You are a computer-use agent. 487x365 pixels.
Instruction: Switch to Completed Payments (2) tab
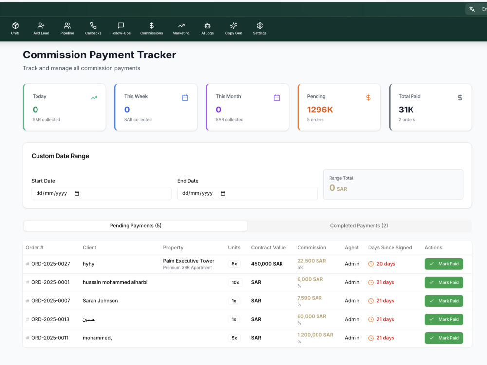pyautogui.click(x=359, y=226)
